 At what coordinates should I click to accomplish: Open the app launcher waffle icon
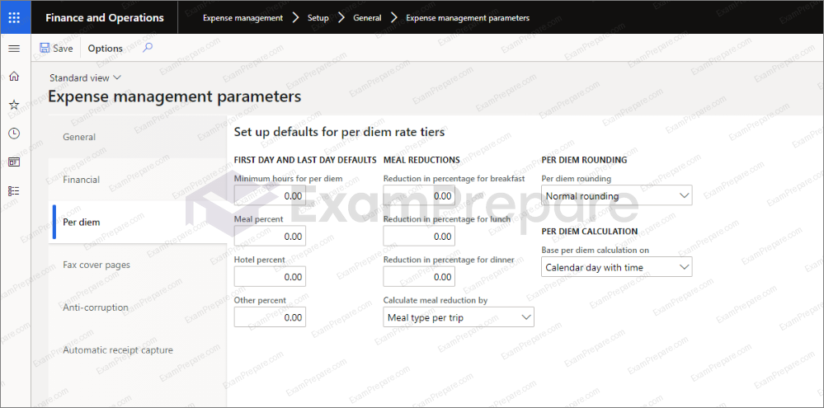(14, 17)
